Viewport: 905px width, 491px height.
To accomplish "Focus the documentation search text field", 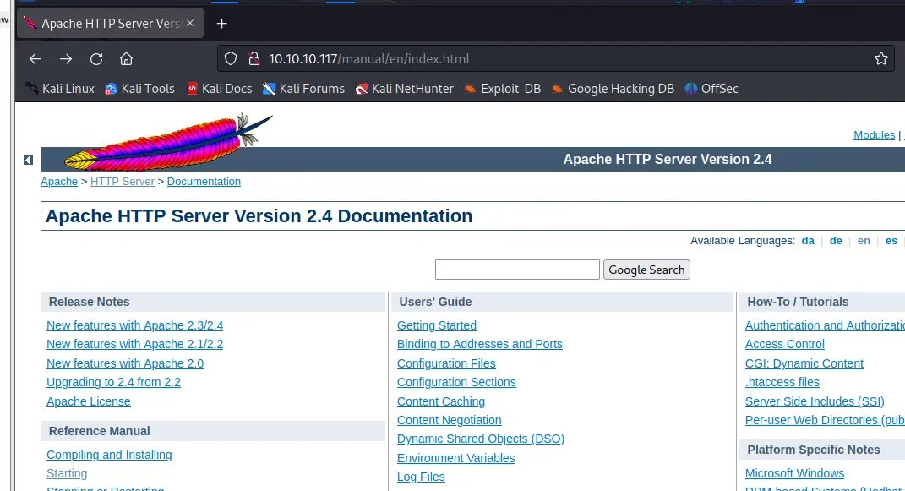I will point(517,270).
